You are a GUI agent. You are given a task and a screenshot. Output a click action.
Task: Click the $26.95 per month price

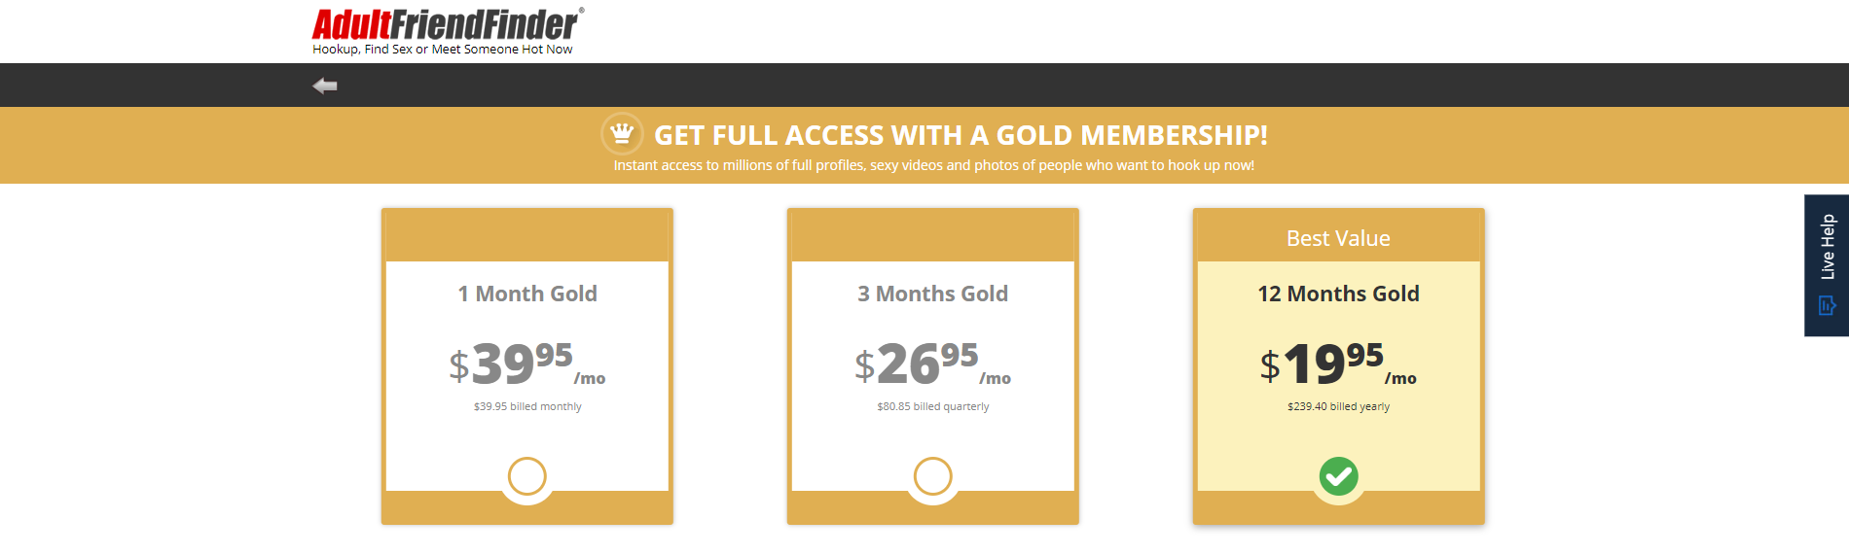pos(933,364)
